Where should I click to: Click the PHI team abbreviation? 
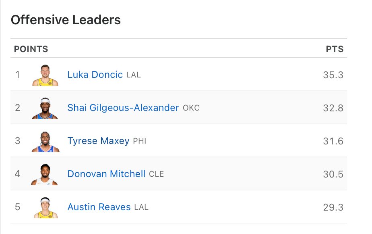[140, 141]
